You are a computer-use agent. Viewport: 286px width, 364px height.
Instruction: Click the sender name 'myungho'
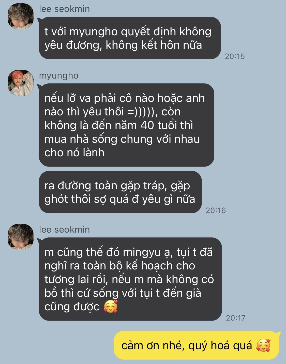click(59, 76)
